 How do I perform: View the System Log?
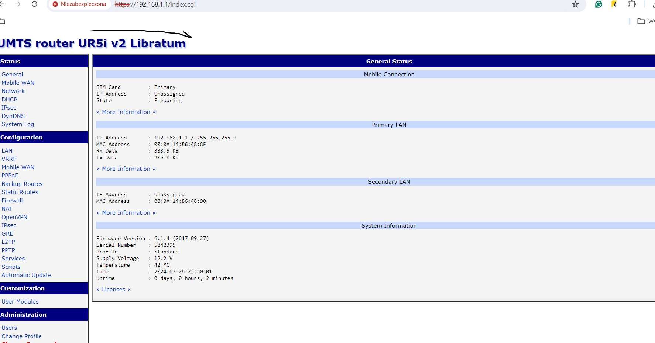pyautogui.click(x=18, y=124)
